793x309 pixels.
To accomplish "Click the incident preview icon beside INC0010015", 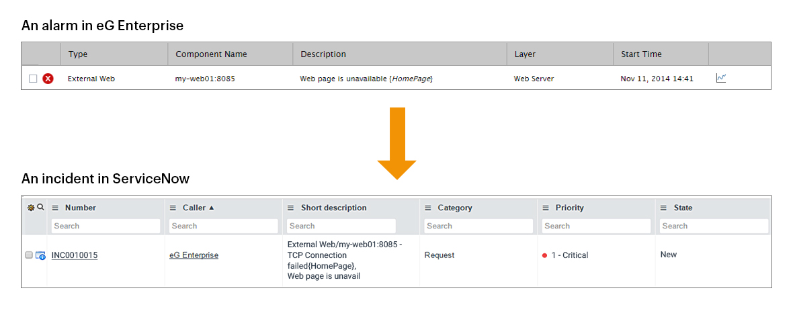I will coord(40,256).
